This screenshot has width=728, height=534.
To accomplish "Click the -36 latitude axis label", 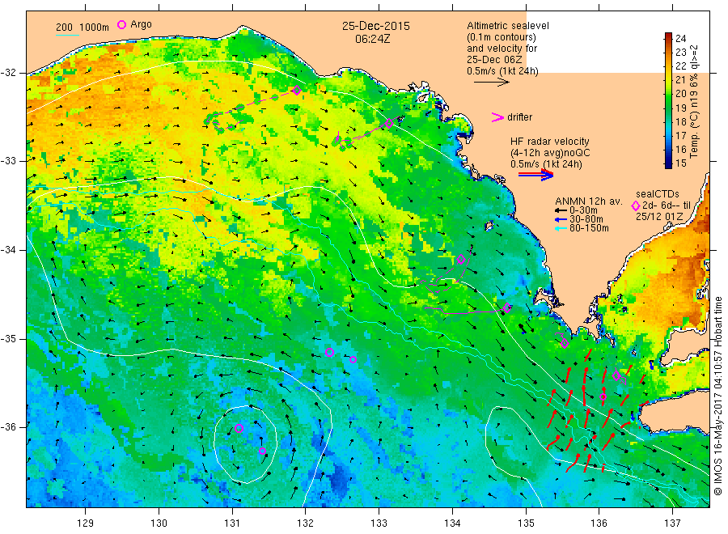I will (x=8, y=427).
